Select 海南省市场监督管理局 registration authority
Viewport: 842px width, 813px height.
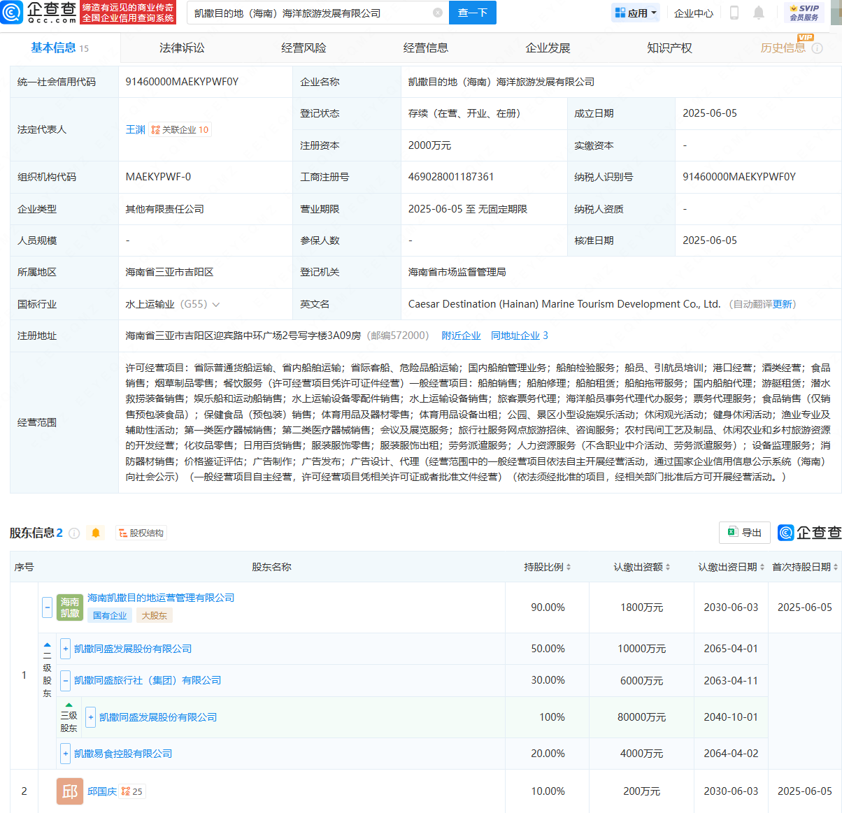457,272
